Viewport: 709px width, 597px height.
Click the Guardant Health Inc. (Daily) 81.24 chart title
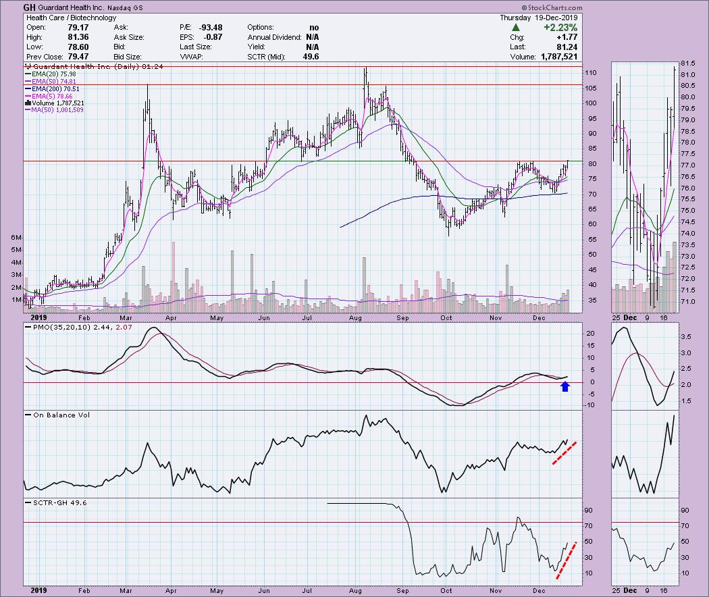click(x=94, y=66)
